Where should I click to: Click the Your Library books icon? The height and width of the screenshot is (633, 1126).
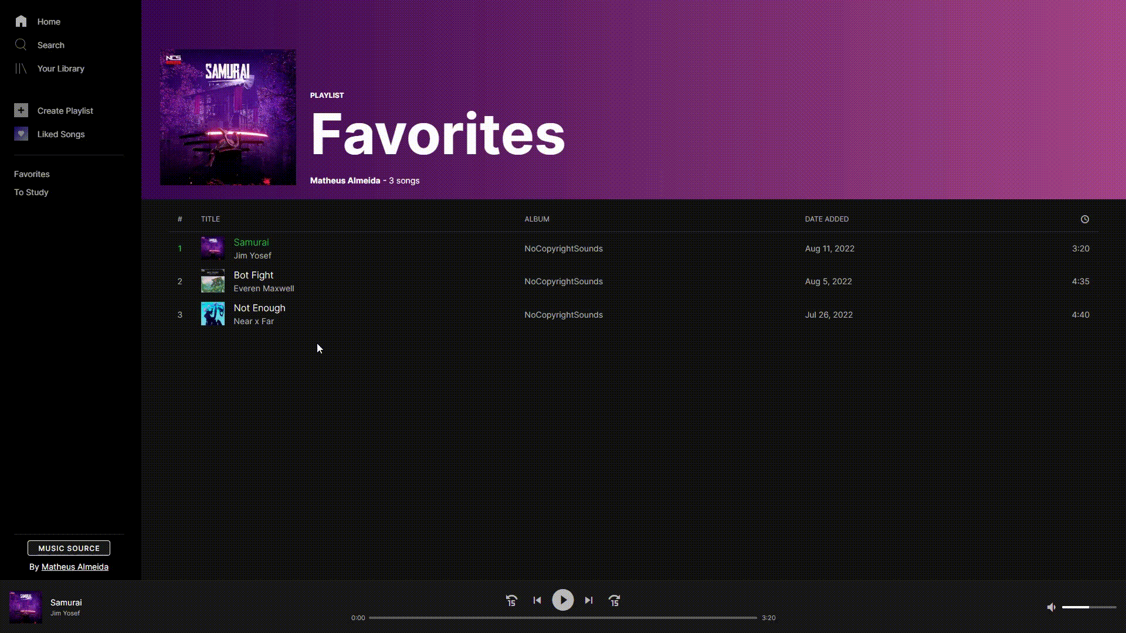[x=21, y=69]
